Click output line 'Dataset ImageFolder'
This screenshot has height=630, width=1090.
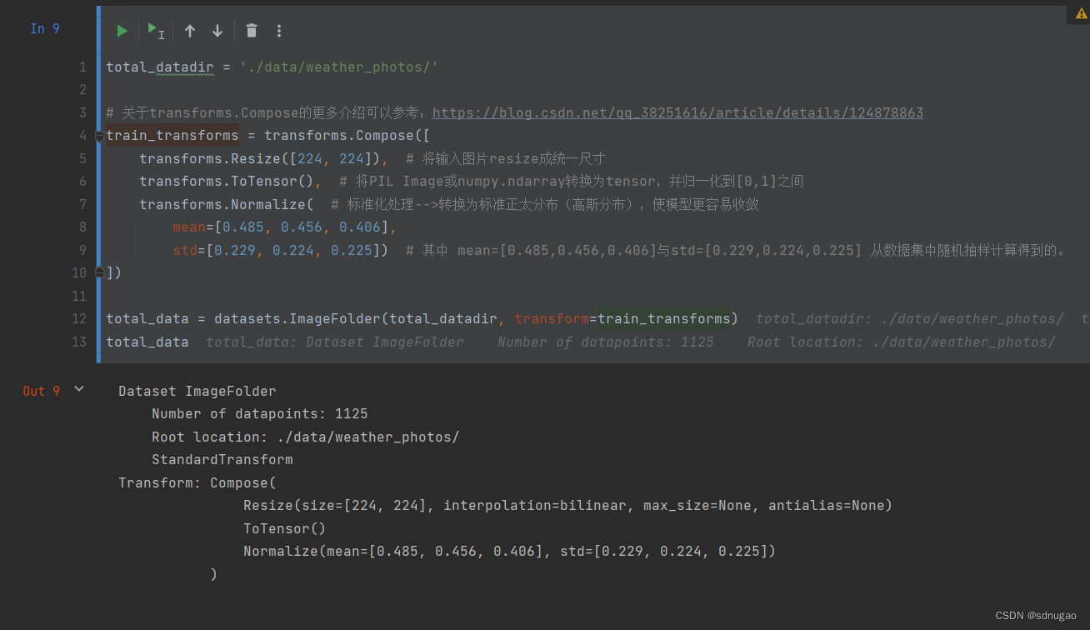197,391
